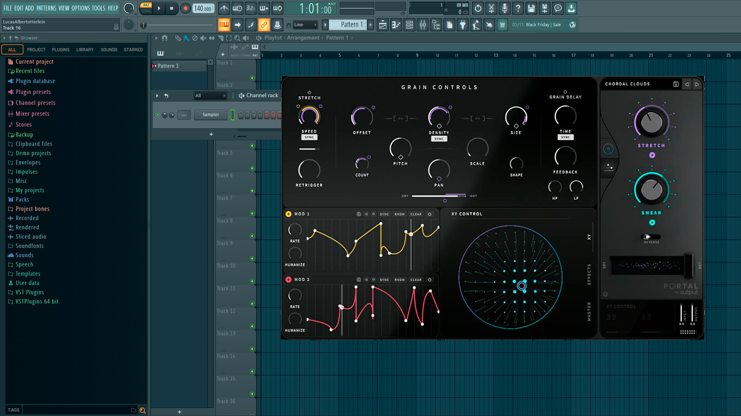Expand the Plugin database folder
This screenshot has height=416, width=741.
click(x=35, y=81)
